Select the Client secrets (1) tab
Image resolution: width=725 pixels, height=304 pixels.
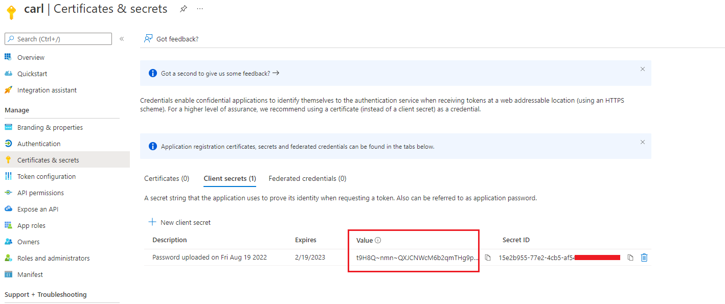230,178
